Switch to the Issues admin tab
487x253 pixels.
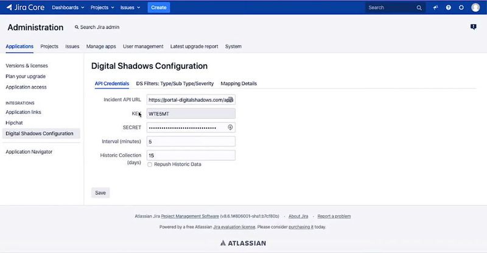click(72, 46)
